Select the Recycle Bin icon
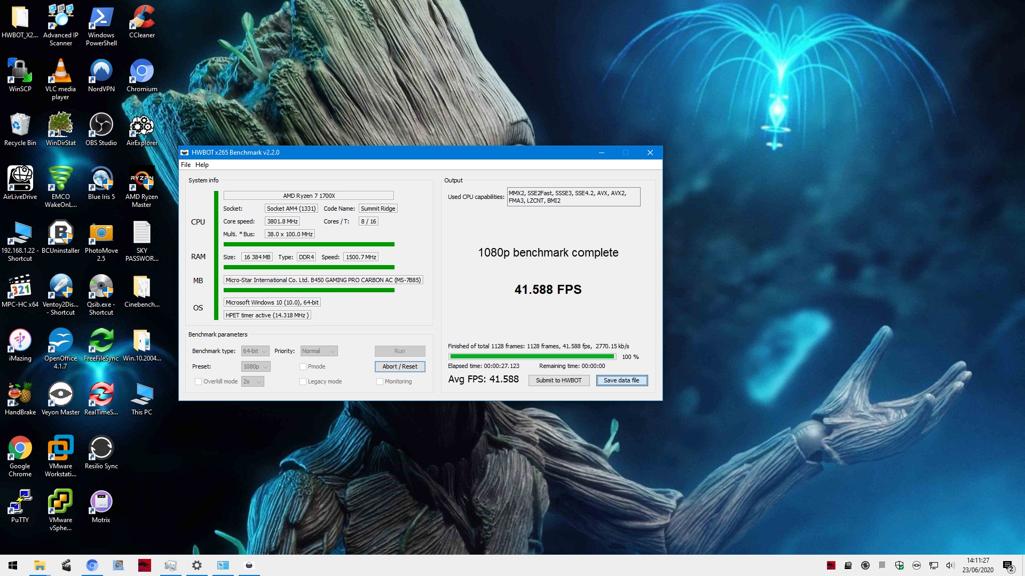 tap(20, 129)
